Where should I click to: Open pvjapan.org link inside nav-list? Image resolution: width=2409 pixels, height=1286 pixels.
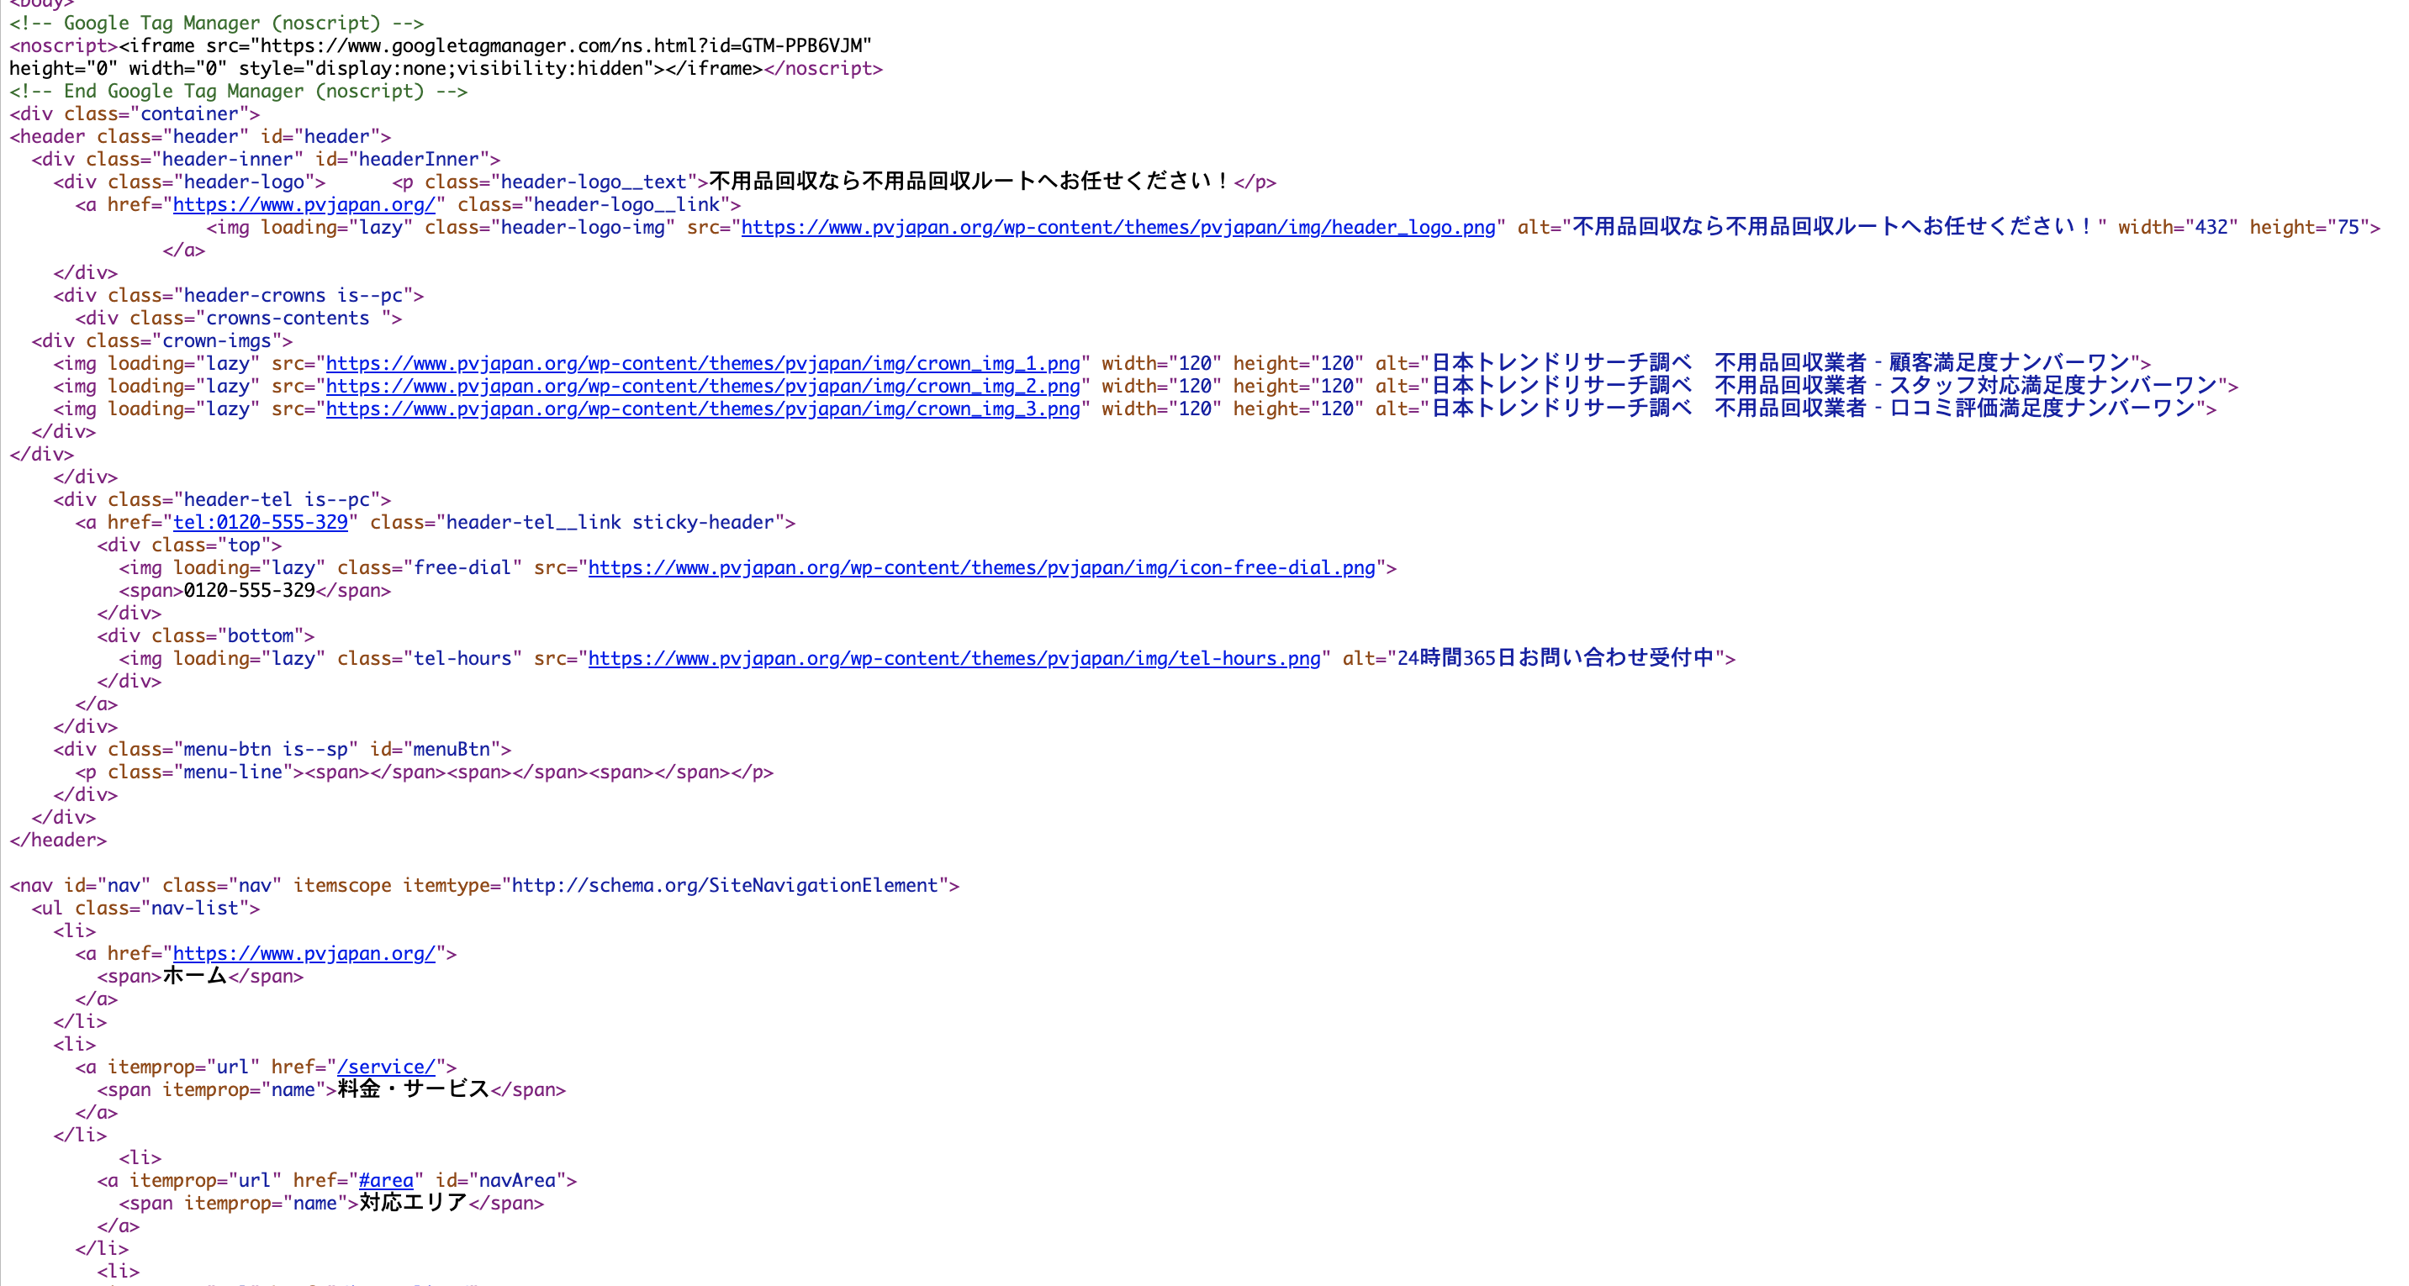pos(304,953)
